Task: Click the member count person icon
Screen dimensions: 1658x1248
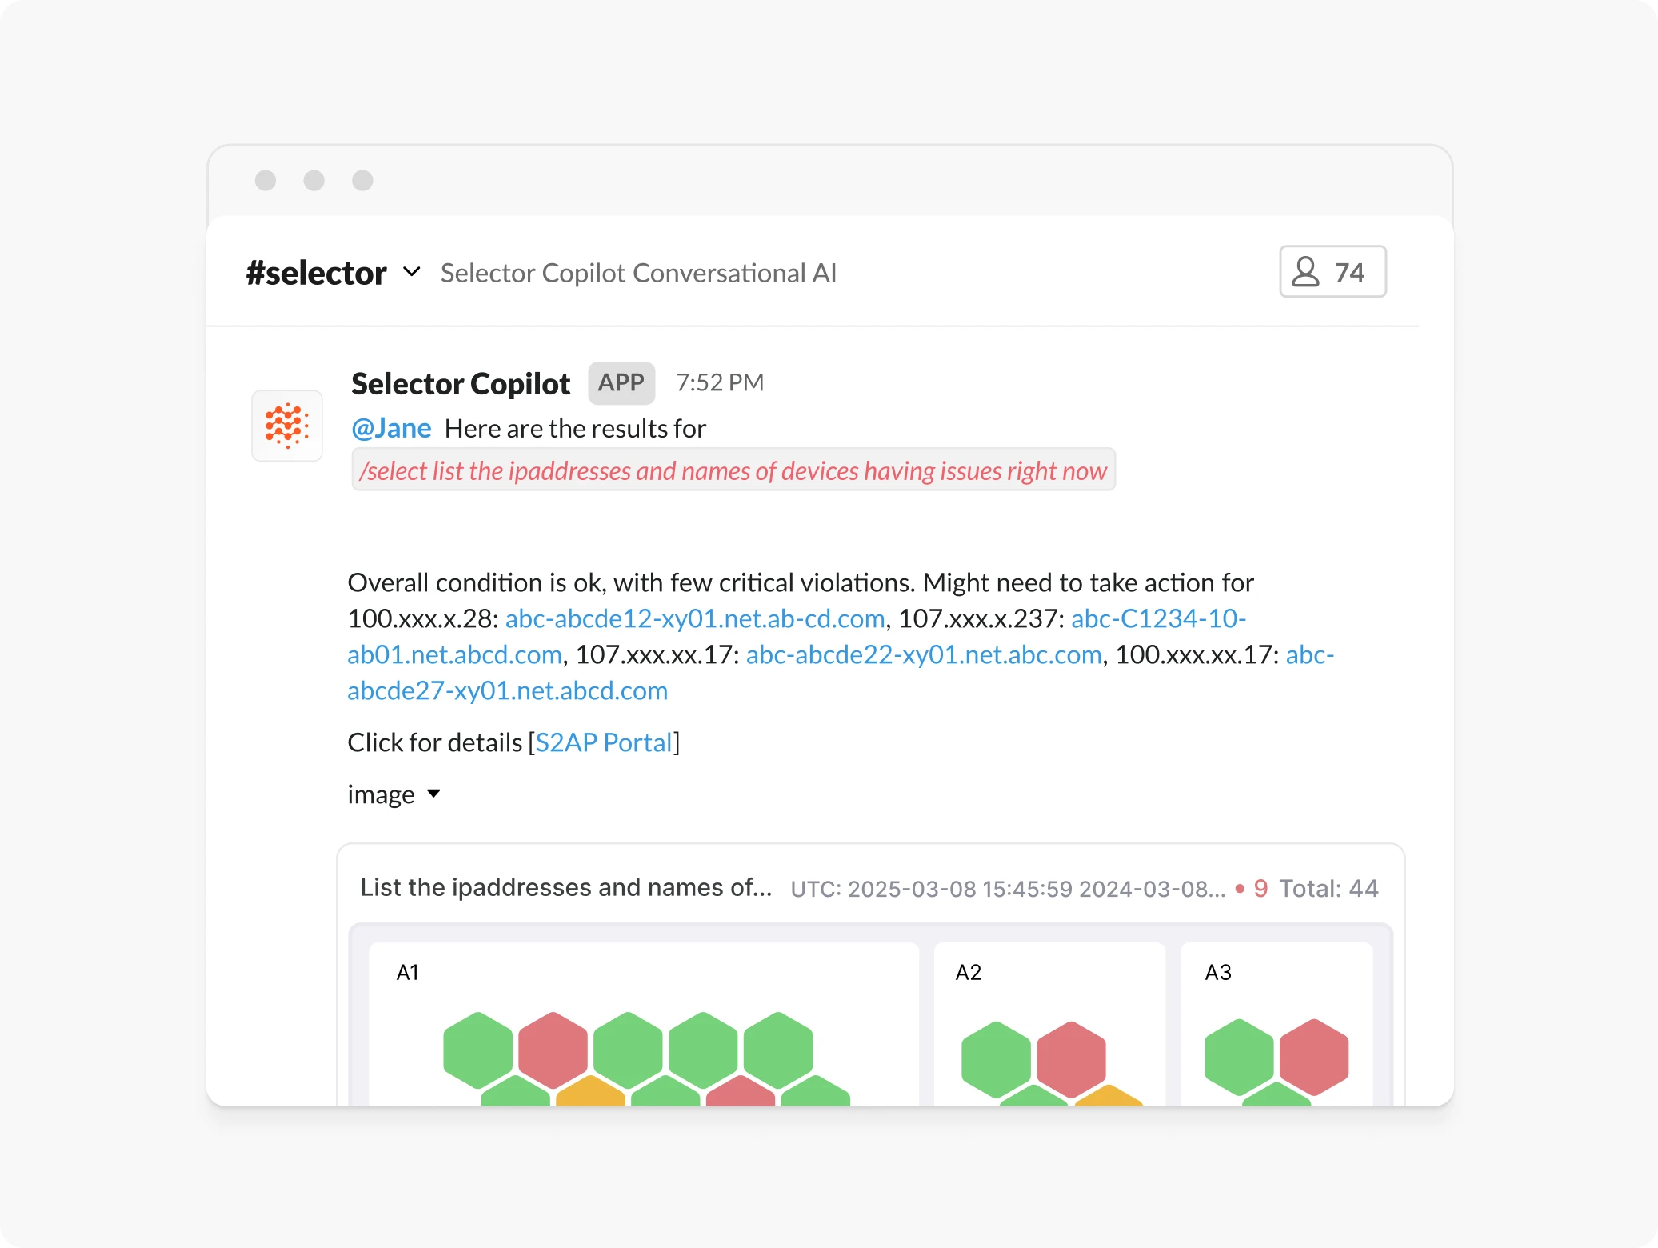Action: 1305,272
